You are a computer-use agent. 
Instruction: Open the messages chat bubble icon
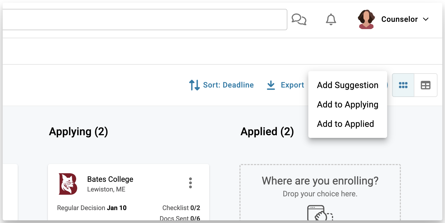[x=299, y=19]
